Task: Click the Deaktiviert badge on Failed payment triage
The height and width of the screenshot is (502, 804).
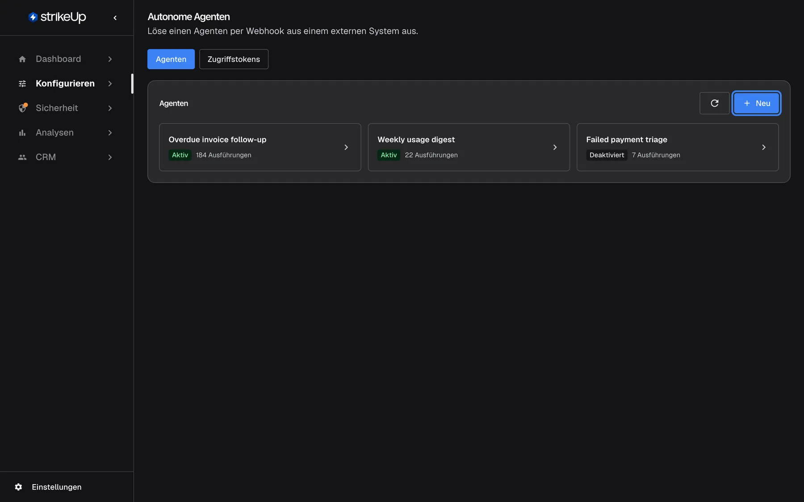Action: pyautogui.click(x=607, y=155)
